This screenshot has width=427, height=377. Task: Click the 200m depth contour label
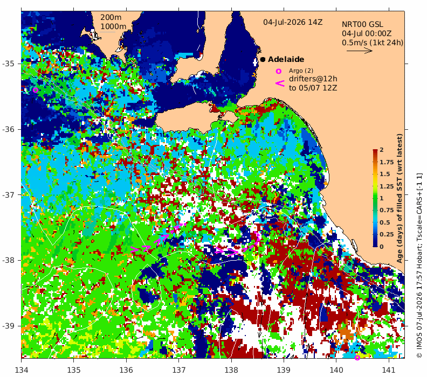111,17
